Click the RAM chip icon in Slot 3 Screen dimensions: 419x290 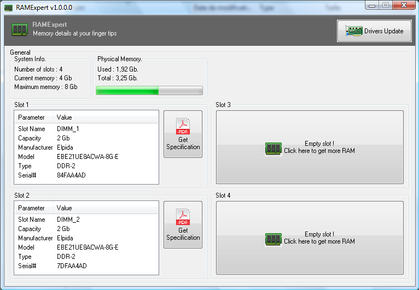click(273, 149)
